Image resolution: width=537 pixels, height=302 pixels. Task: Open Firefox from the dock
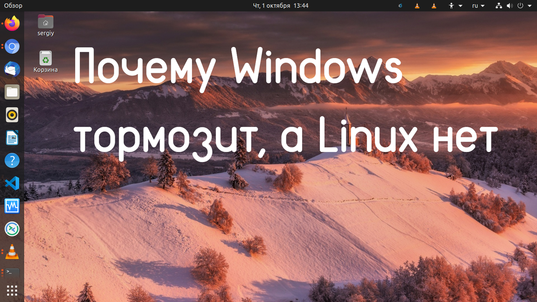tap(12, 23)
